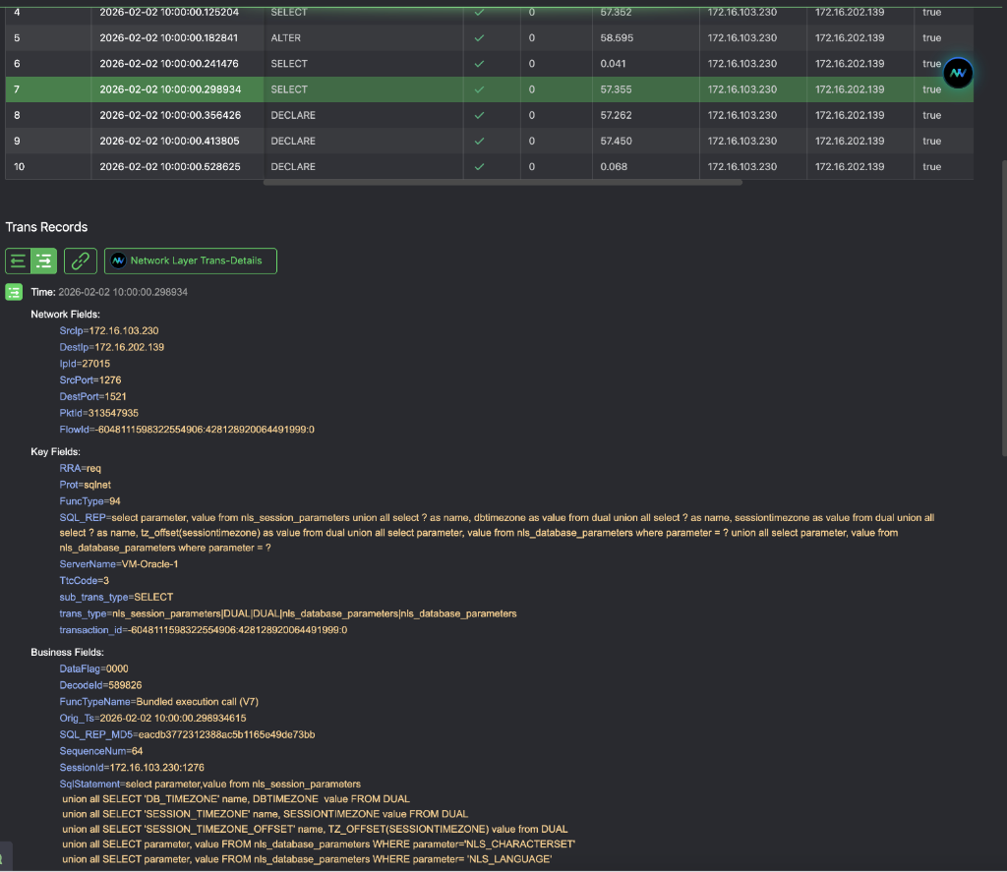Click the DecodeId=589826 field

coord(101,685)
